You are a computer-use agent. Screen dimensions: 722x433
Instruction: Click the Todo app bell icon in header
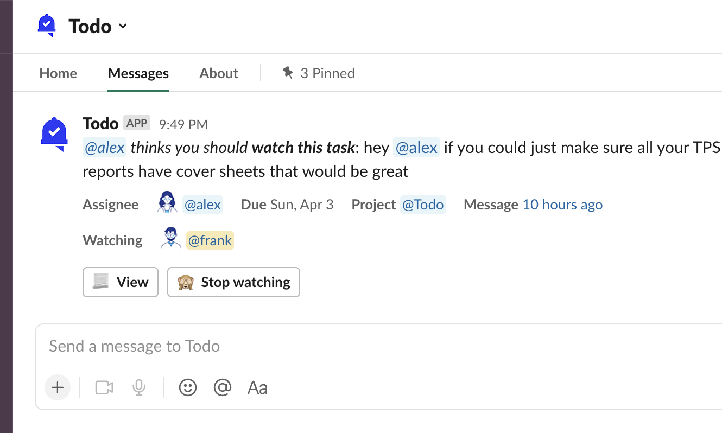[47, 25]
